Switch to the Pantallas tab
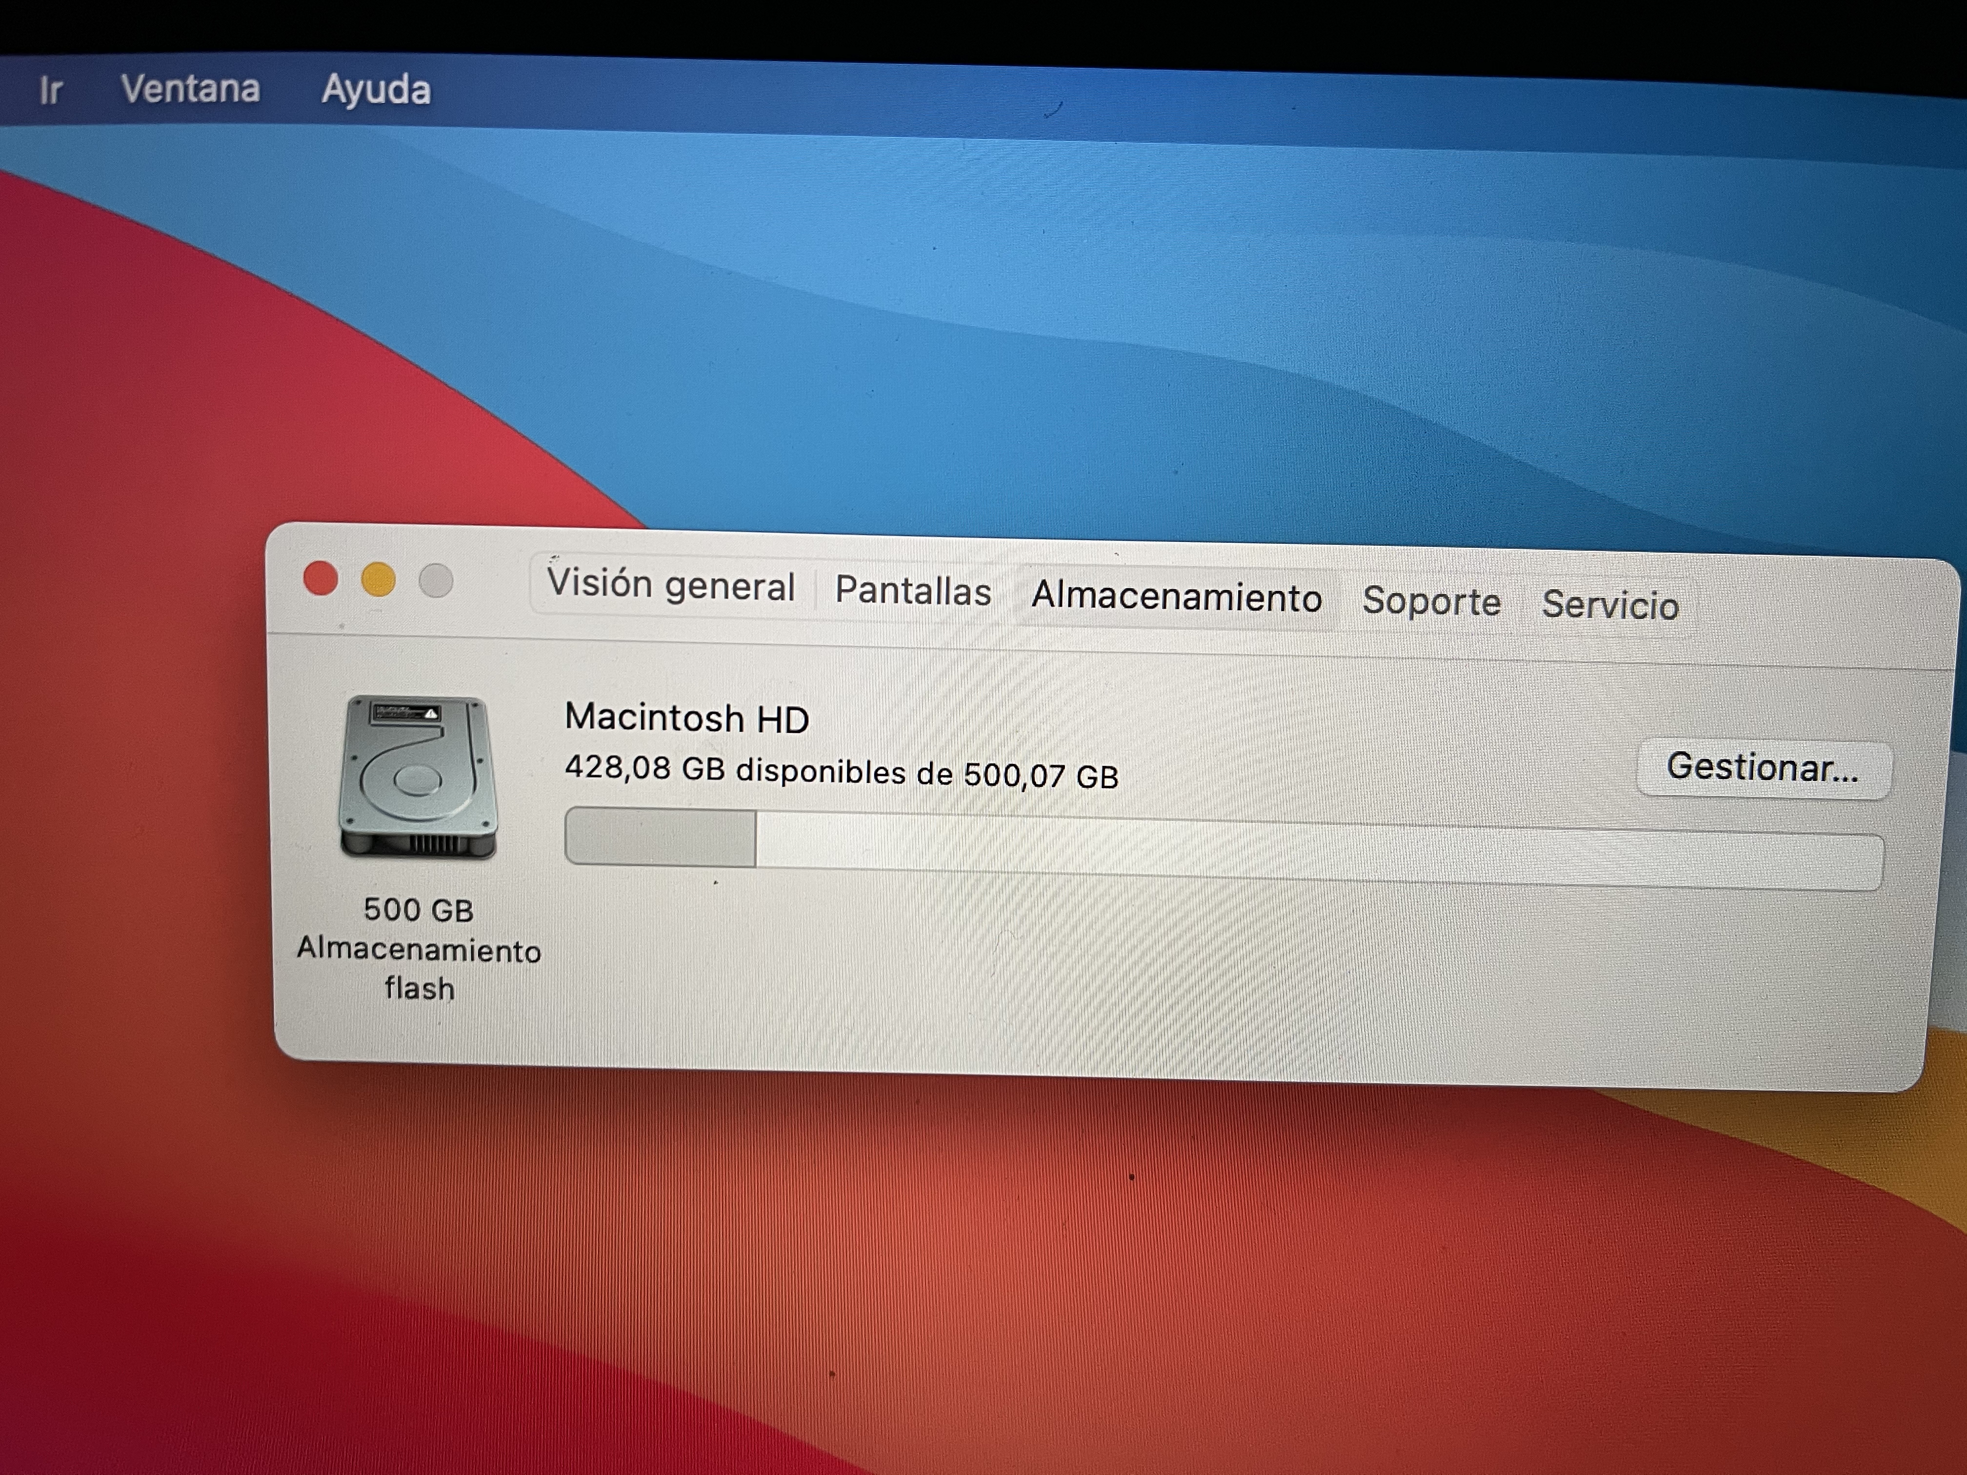 (x=913, y=591)
